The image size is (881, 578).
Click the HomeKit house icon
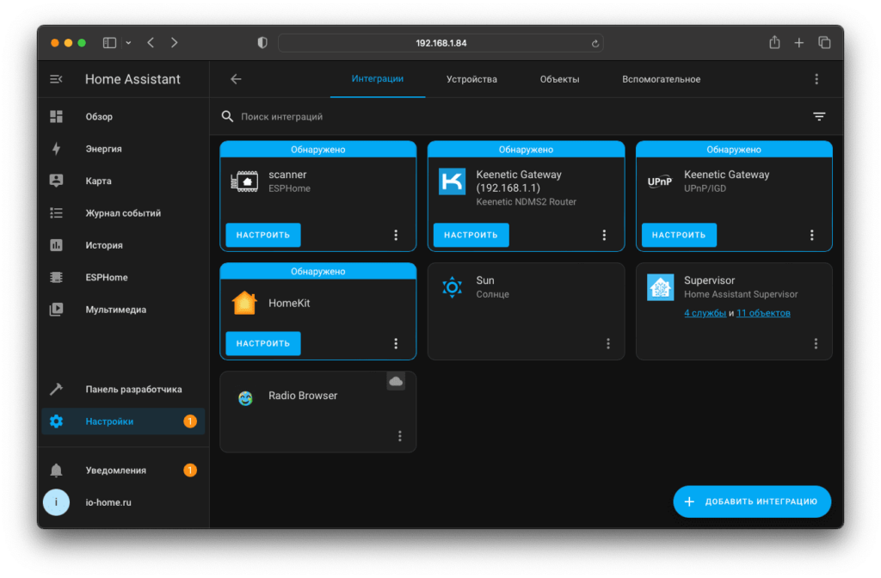point(244,304)
